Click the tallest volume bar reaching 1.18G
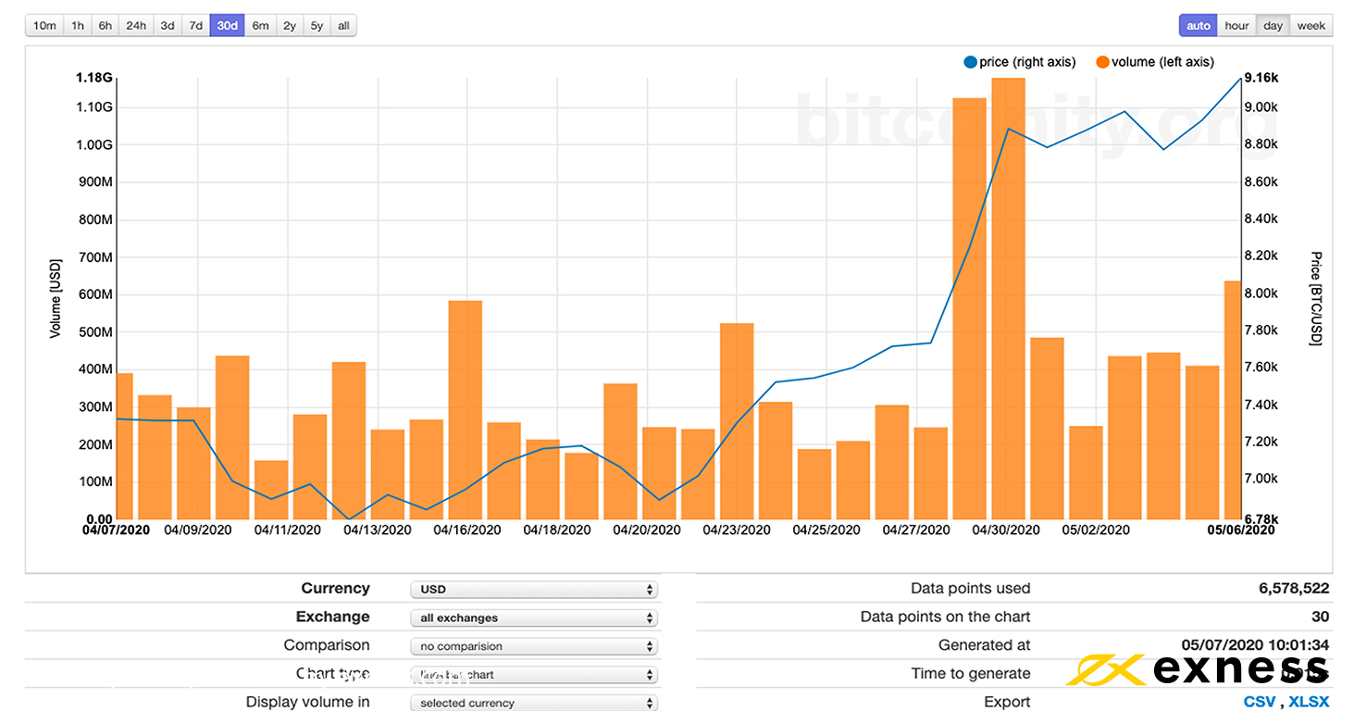 (1008, 298)
